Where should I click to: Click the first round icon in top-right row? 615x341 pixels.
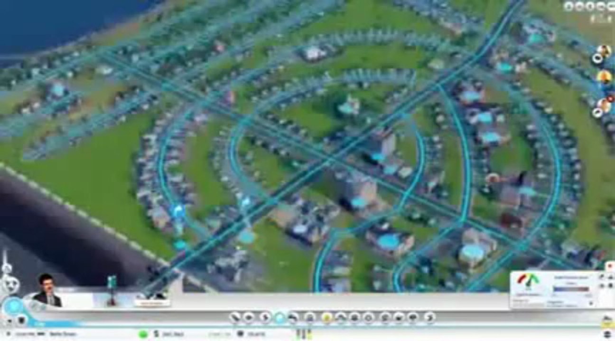[569, 6]
